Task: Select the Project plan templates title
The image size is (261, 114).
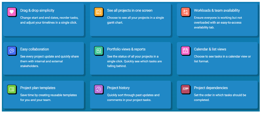Action: (38, 88)
